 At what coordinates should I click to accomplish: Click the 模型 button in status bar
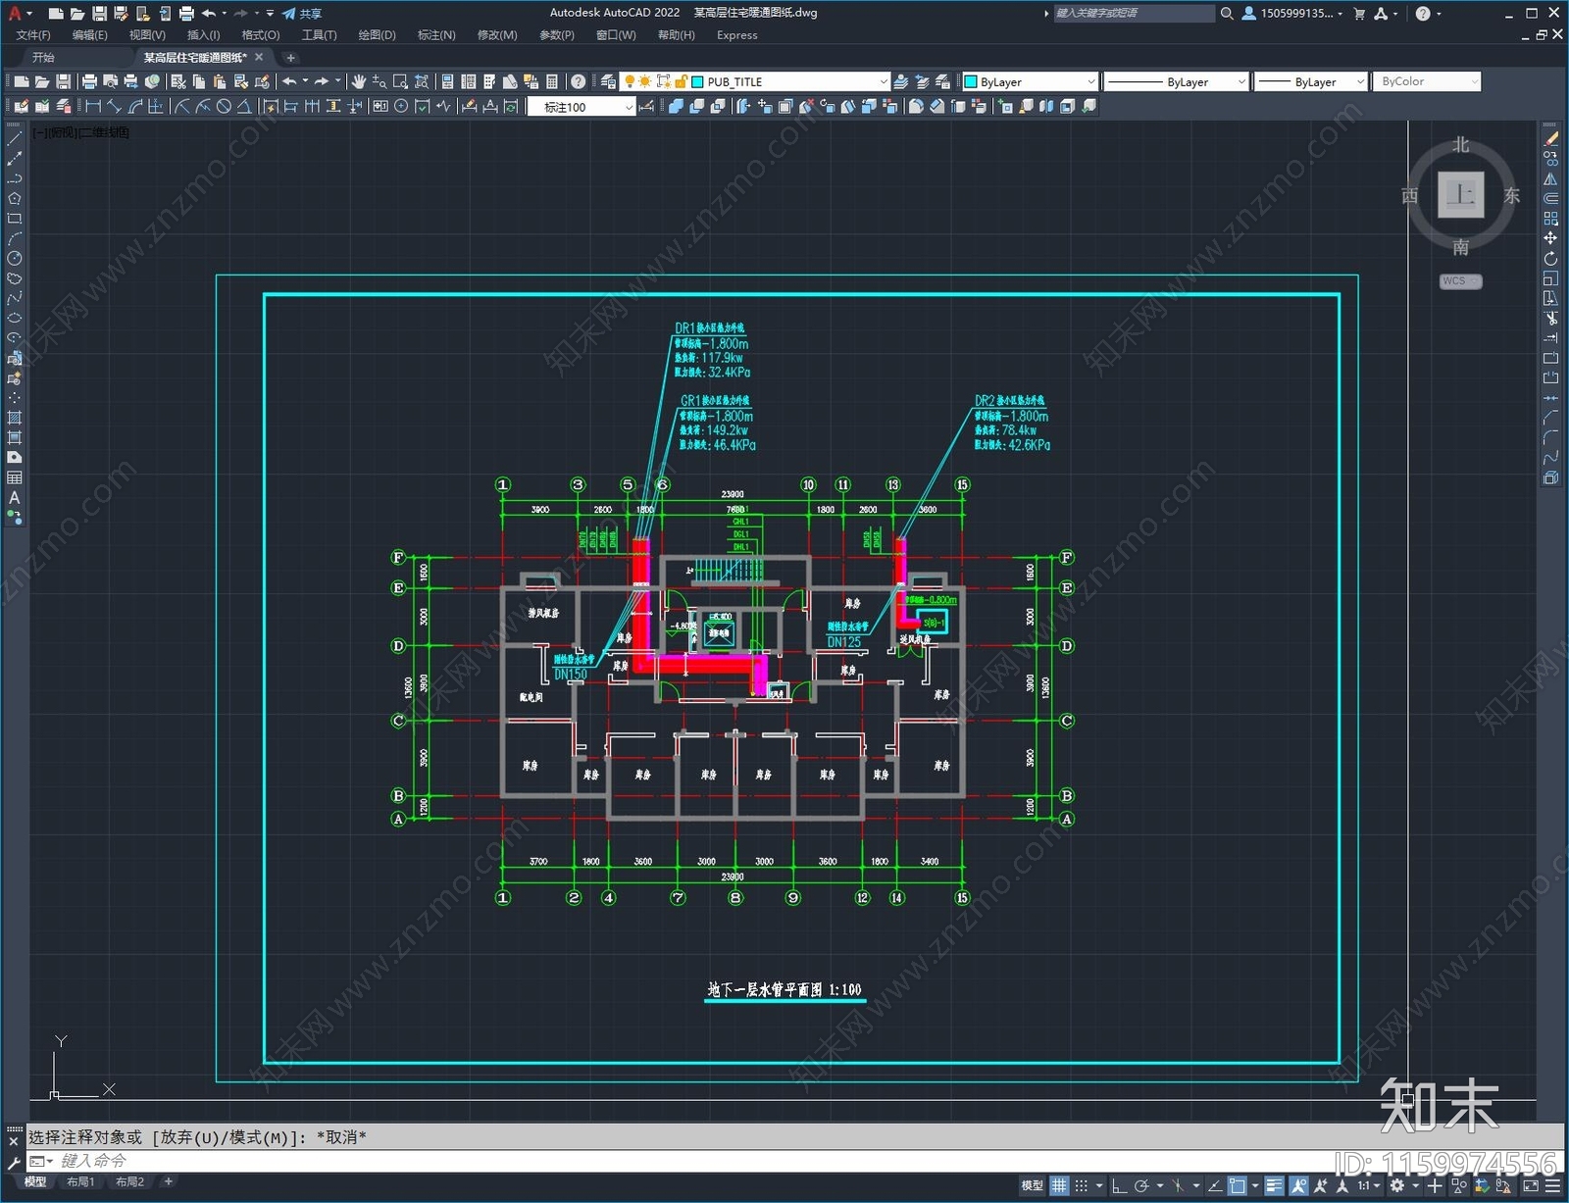pyautogui.click(x=1032, y=1186)
